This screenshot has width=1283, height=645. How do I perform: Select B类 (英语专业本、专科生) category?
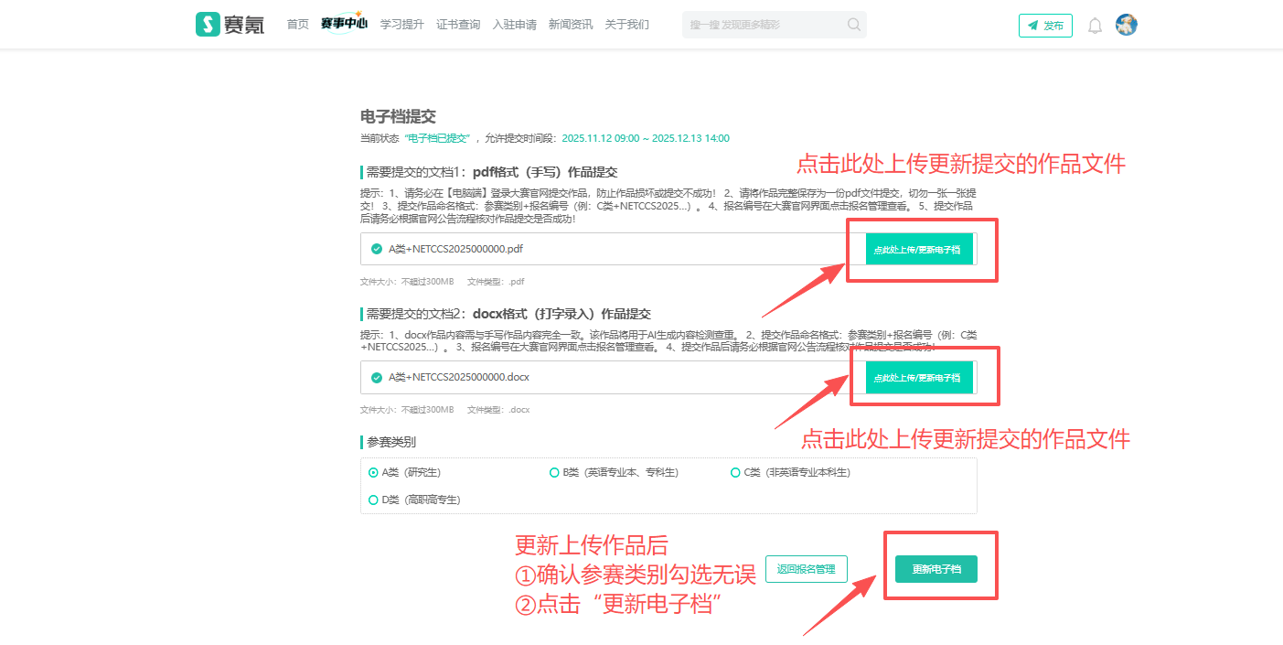point(554,472)
